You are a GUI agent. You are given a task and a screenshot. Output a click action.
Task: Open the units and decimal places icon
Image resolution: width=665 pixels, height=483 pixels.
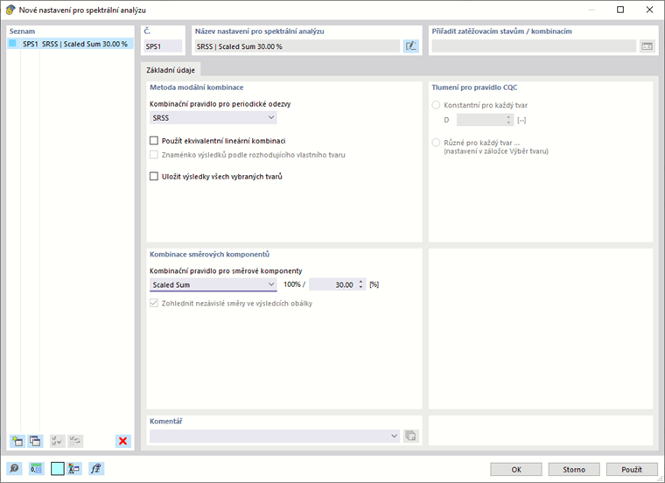(36, 469)
